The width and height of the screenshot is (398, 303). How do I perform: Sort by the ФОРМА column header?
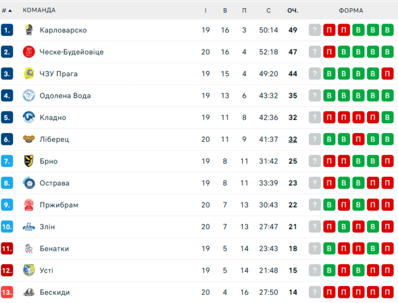coord(351,10)
